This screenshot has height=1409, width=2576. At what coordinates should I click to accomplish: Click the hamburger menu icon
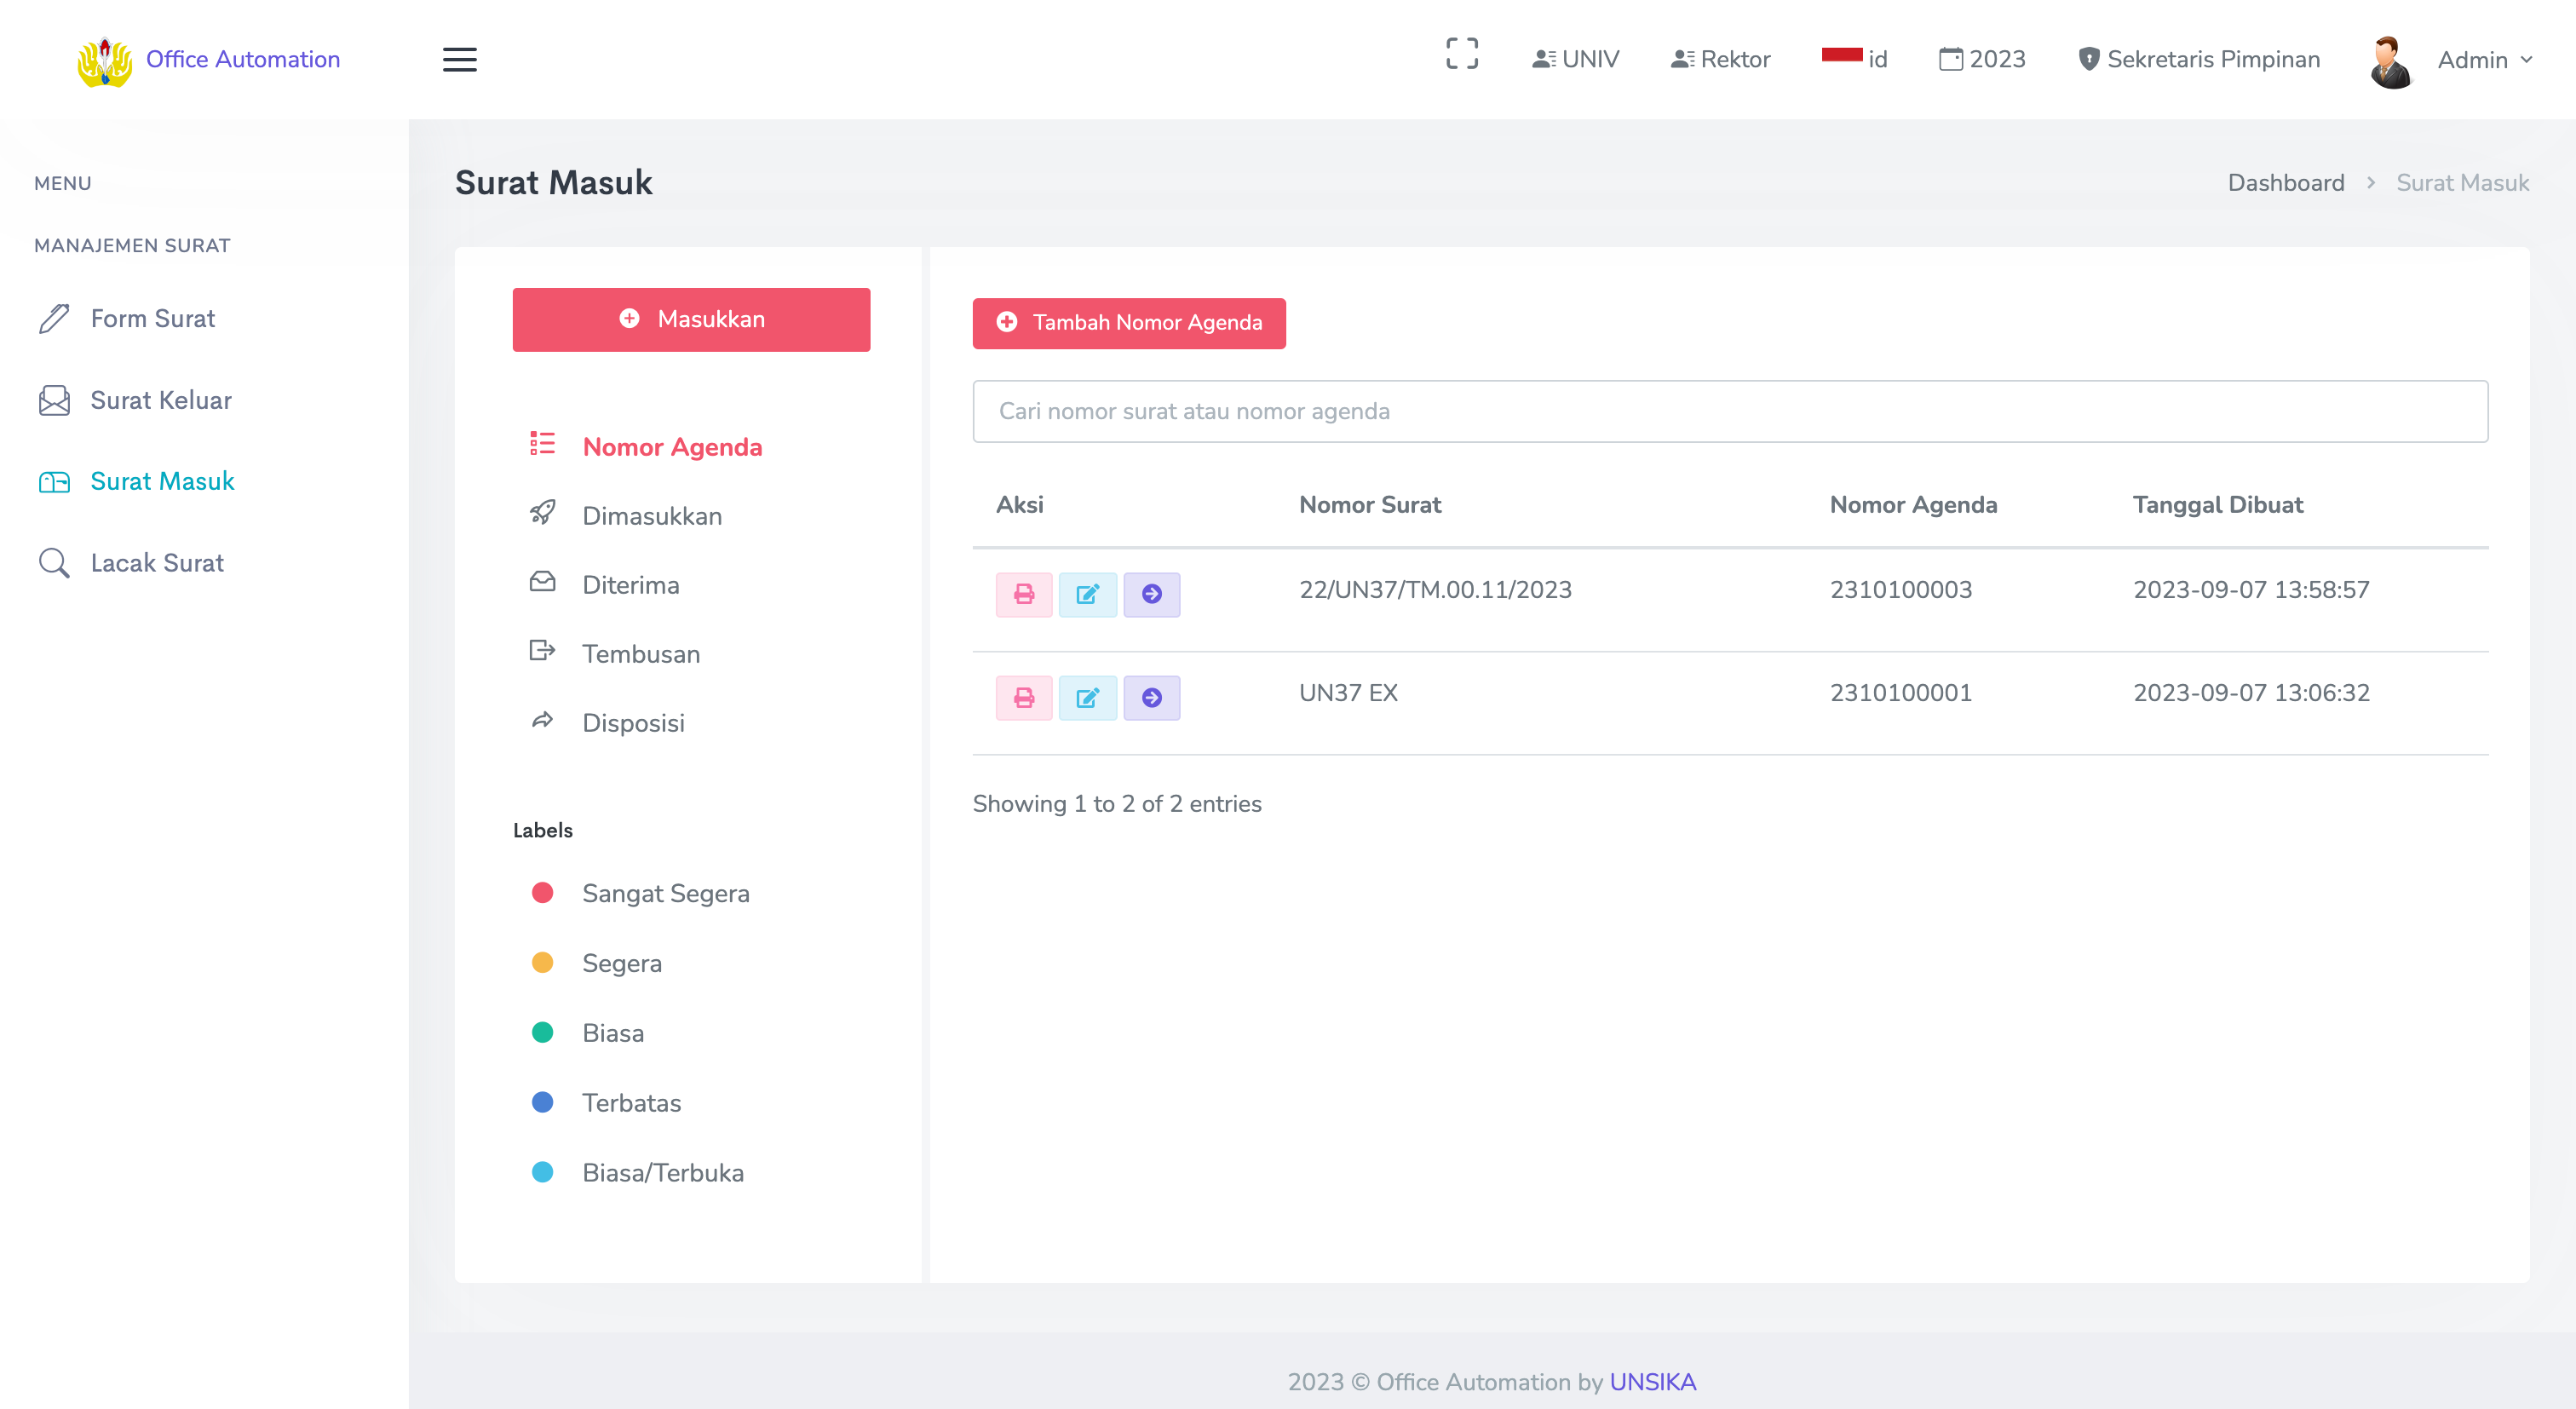coord(459,60)
